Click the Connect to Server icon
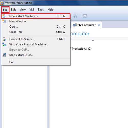This screenshot has height=128, width=128. coord(4,39)
